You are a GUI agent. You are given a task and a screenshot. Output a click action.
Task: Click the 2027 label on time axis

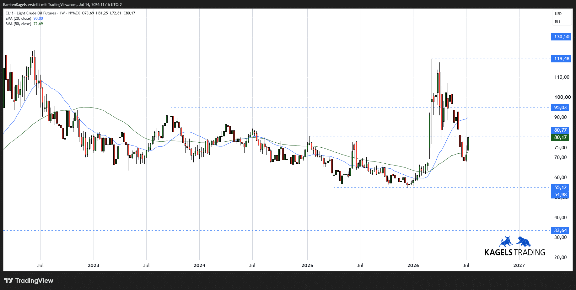click(519, 266)
